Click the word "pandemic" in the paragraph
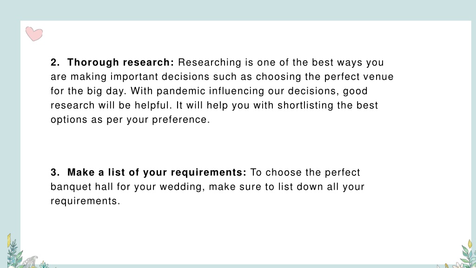 click(x=181, y=91)
